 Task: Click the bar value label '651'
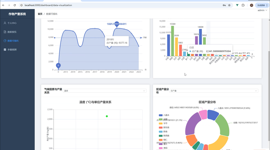244,53
